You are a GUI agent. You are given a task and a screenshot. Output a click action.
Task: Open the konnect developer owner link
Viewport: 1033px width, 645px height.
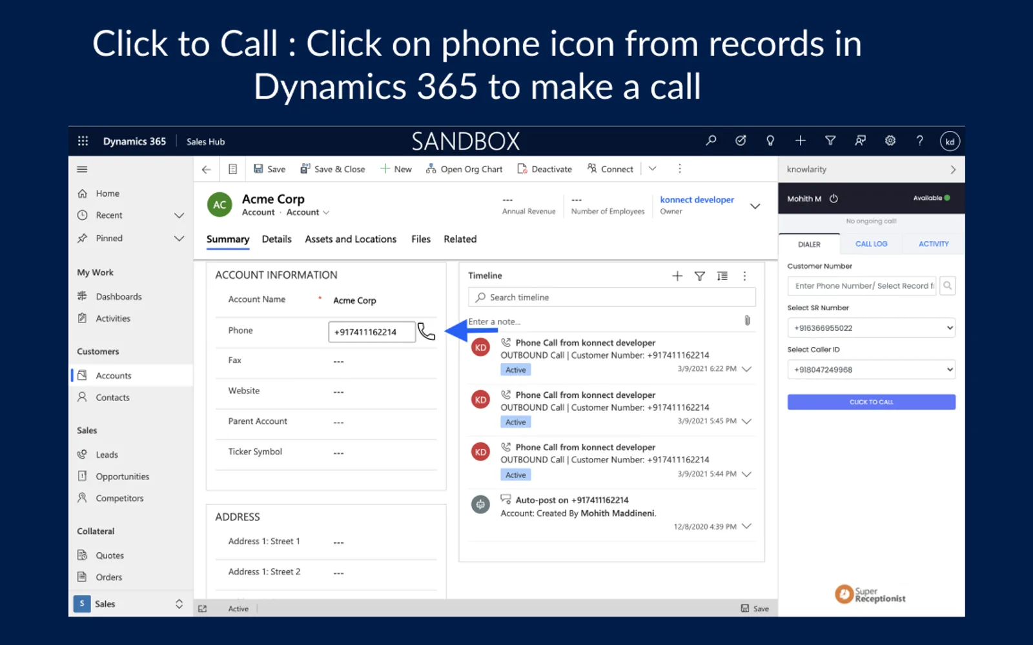(x=697, y=200)
